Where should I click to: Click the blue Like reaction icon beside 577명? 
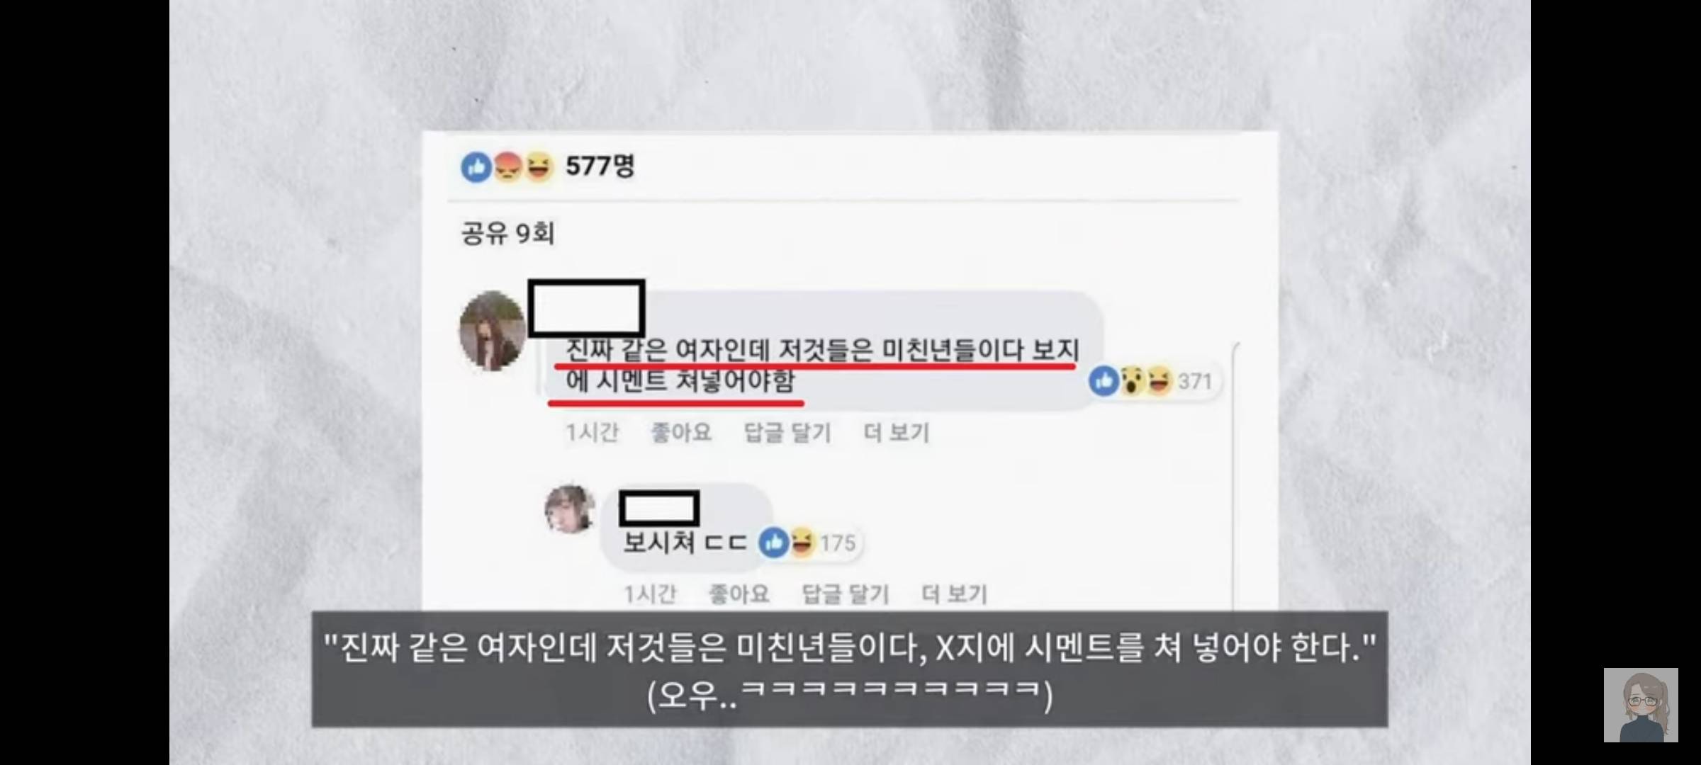[476, 168]
